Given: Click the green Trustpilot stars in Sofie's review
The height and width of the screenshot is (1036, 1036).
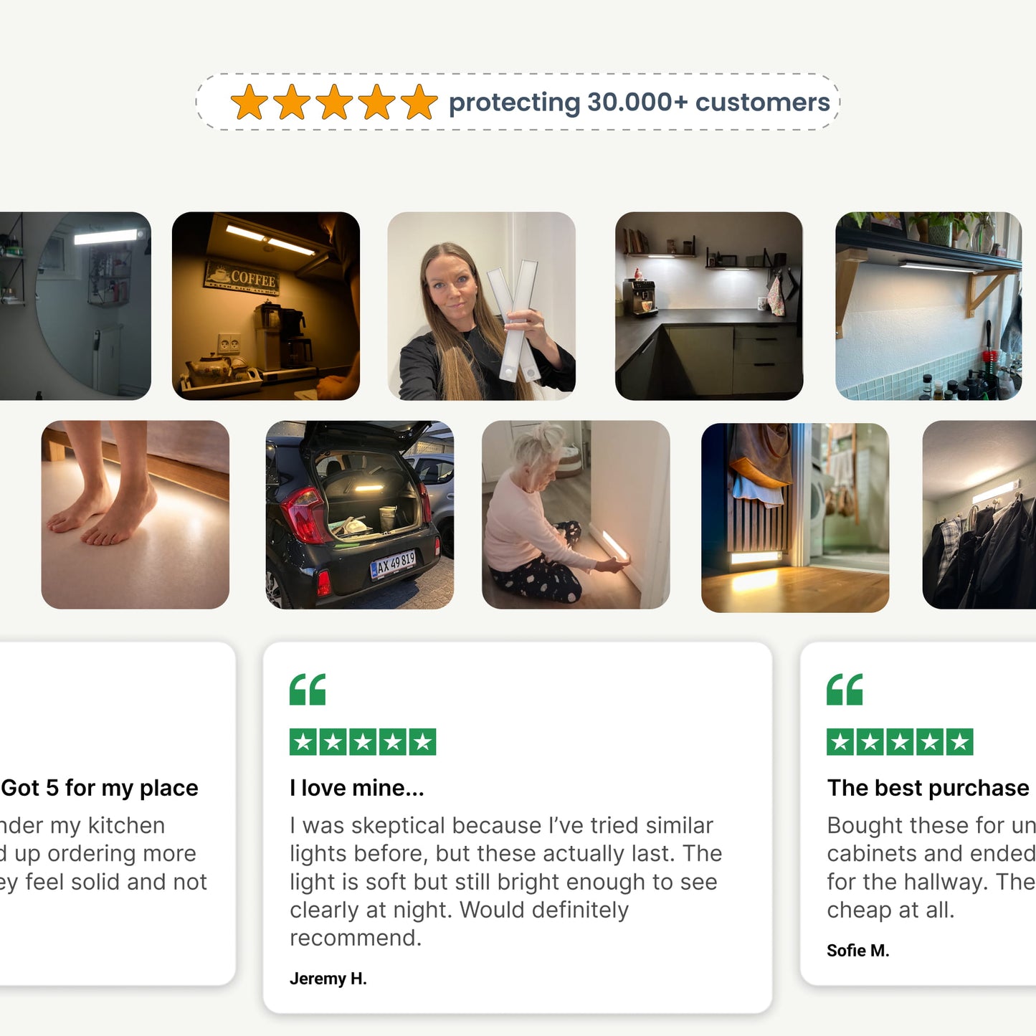Looking at the screenshot, I should click(900, 742).
